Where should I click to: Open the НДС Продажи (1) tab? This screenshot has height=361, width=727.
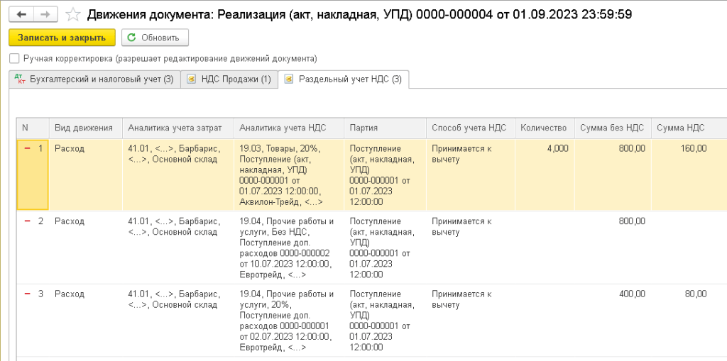point(229,79)
